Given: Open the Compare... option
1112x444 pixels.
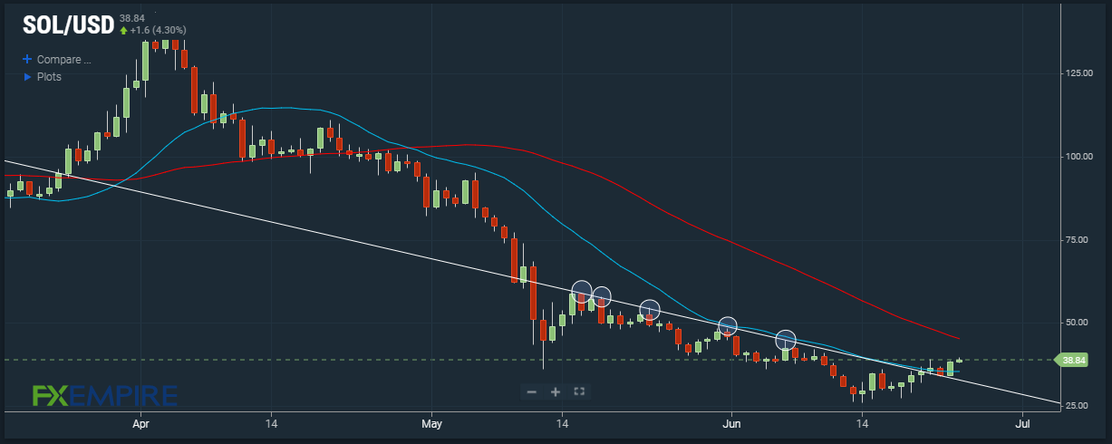Looking at the screenshot, I should coord(64,60).
